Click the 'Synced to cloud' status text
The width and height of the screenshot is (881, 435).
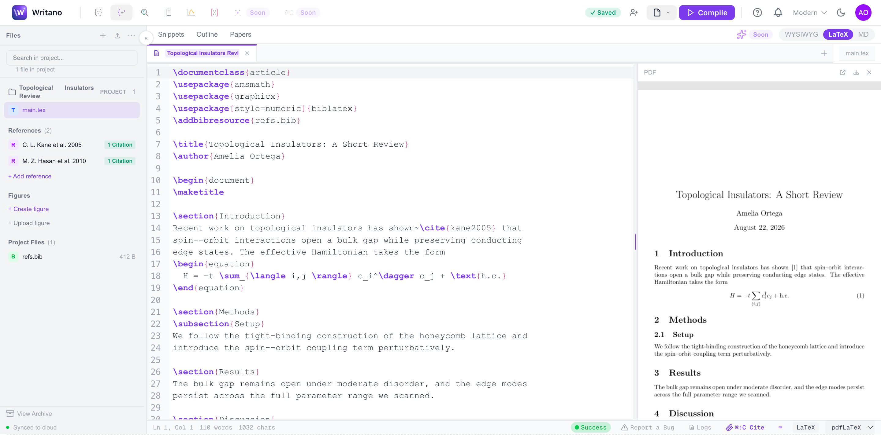[x=35, y=427]
